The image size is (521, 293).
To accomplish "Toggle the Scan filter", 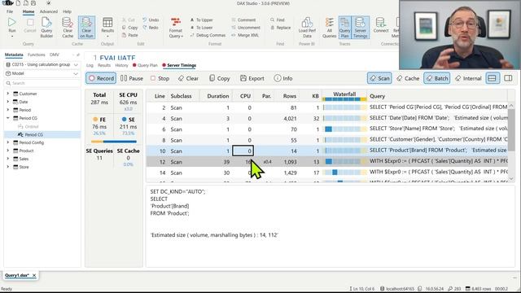I will pos(379,78).
